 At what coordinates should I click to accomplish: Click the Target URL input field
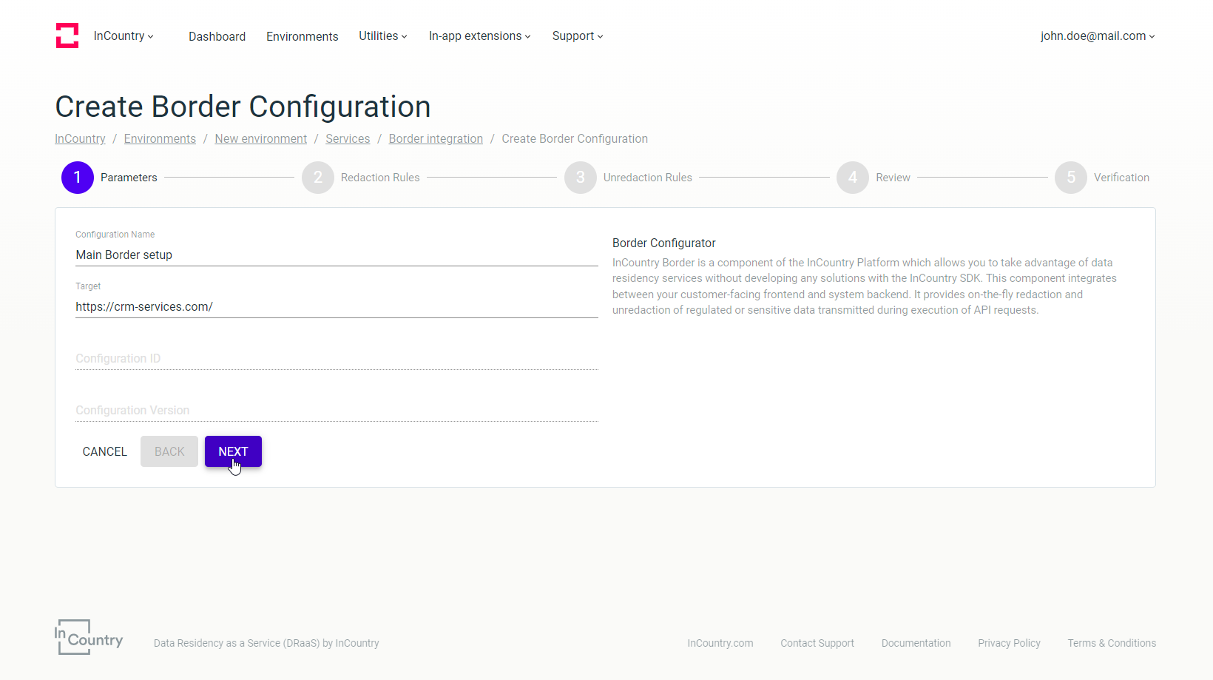tap(337, 306)
